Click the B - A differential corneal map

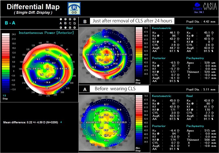(48, 69)
